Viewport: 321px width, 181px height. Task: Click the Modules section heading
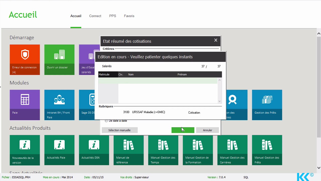[x=19, y=83]
